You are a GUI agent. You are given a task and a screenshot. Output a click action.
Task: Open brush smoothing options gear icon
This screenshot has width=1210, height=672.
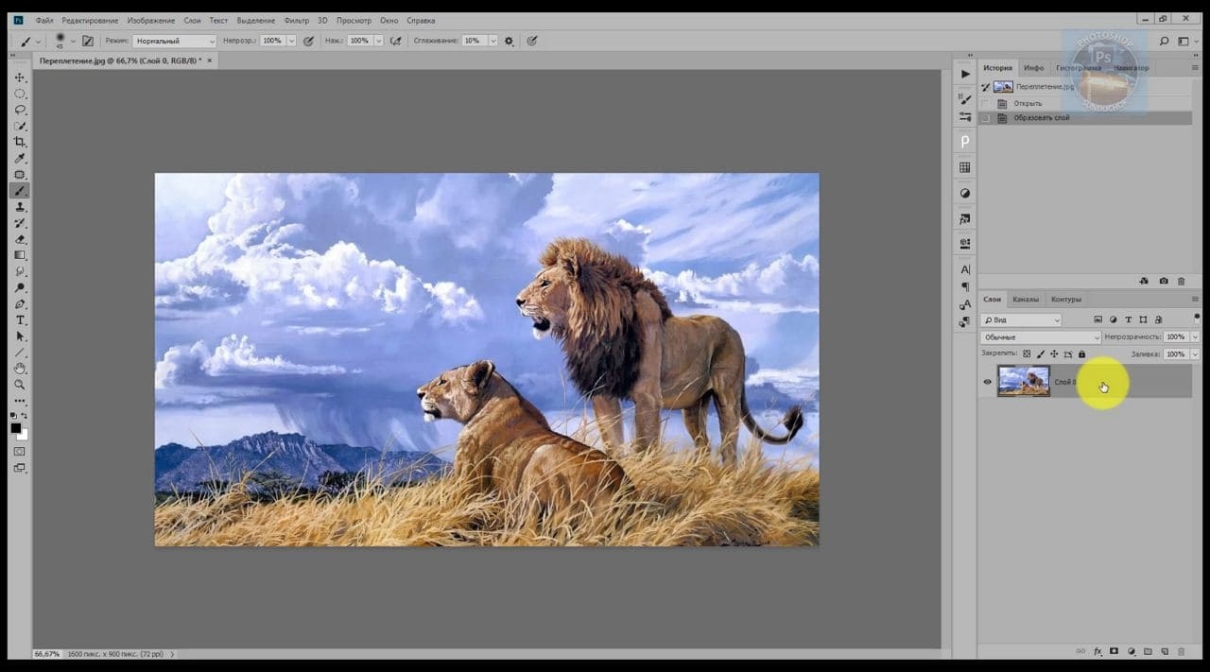point(509,41)
